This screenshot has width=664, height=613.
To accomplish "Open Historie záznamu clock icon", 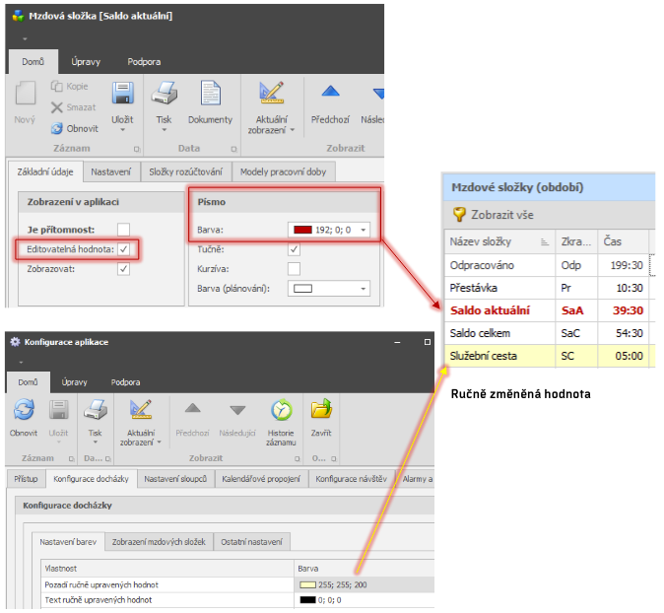I will point(282,410).
